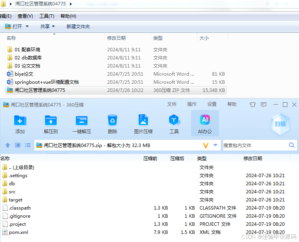Sort by the 压缩后 column in 360压缩

tap(177, 159)
